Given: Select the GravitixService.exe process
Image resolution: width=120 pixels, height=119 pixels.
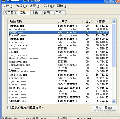Looking at the screenshot, I should (59, 58).
